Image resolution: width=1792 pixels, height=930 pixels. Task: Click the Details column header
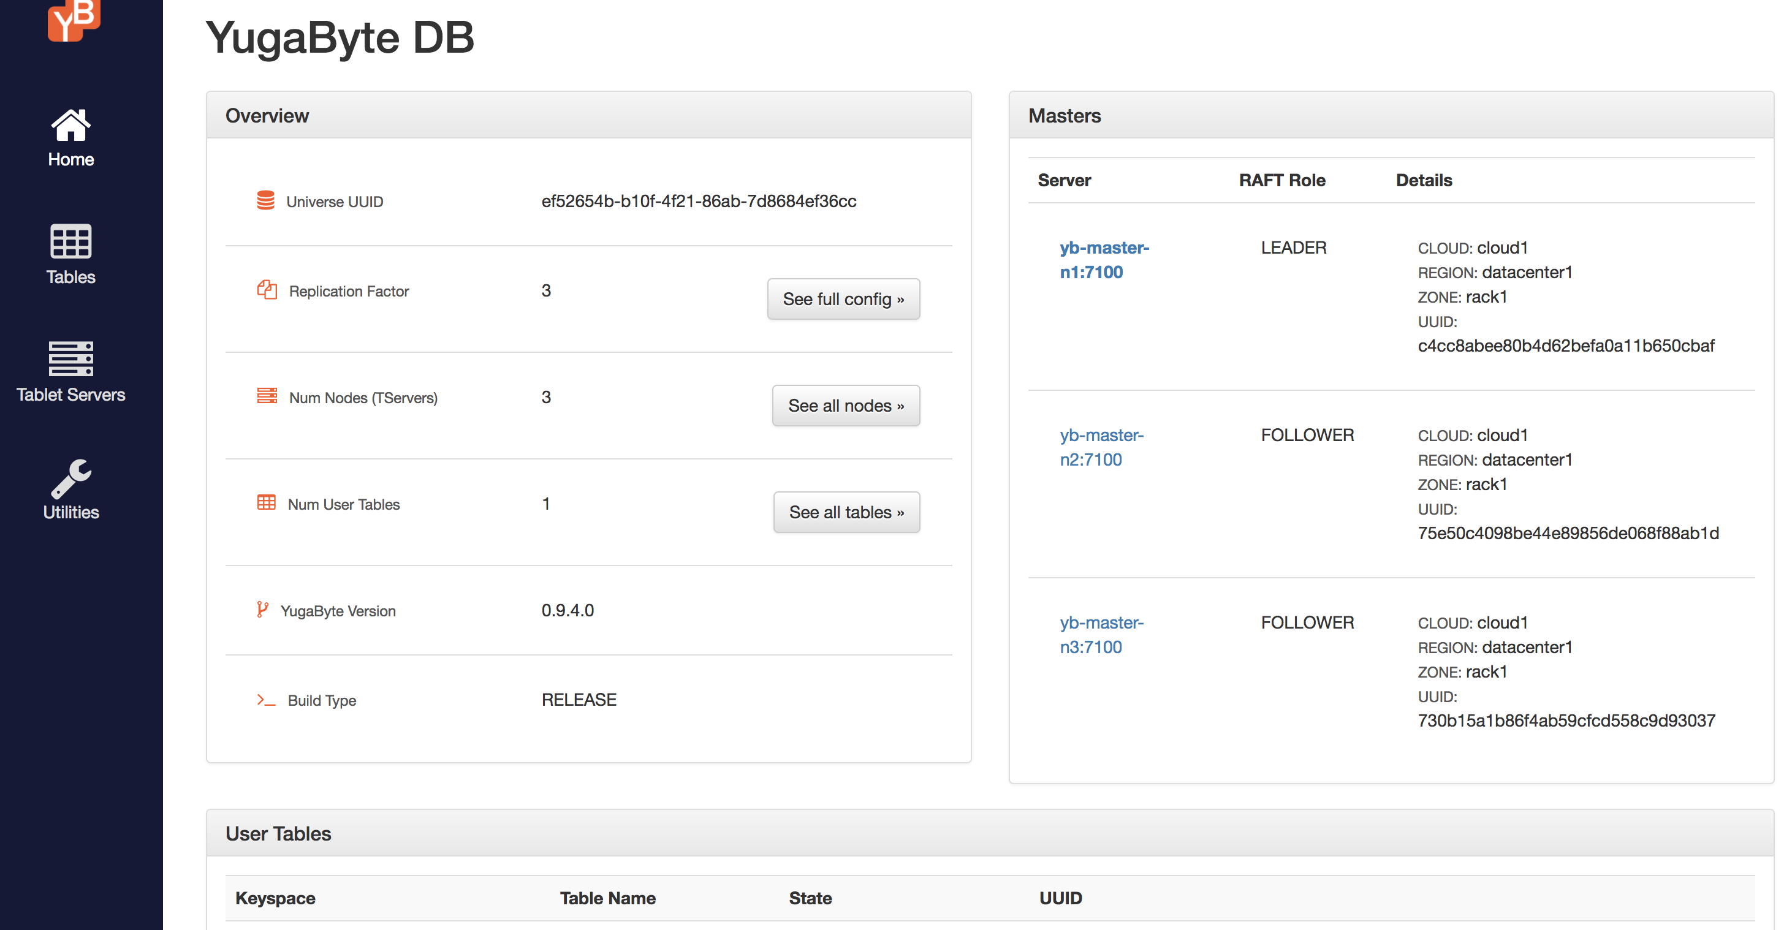click(1424, 180)
